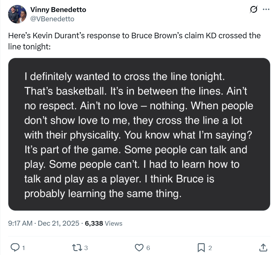Like the tweet with the heart icon
The image size is (276, 255).
click(x=140, y=247)
